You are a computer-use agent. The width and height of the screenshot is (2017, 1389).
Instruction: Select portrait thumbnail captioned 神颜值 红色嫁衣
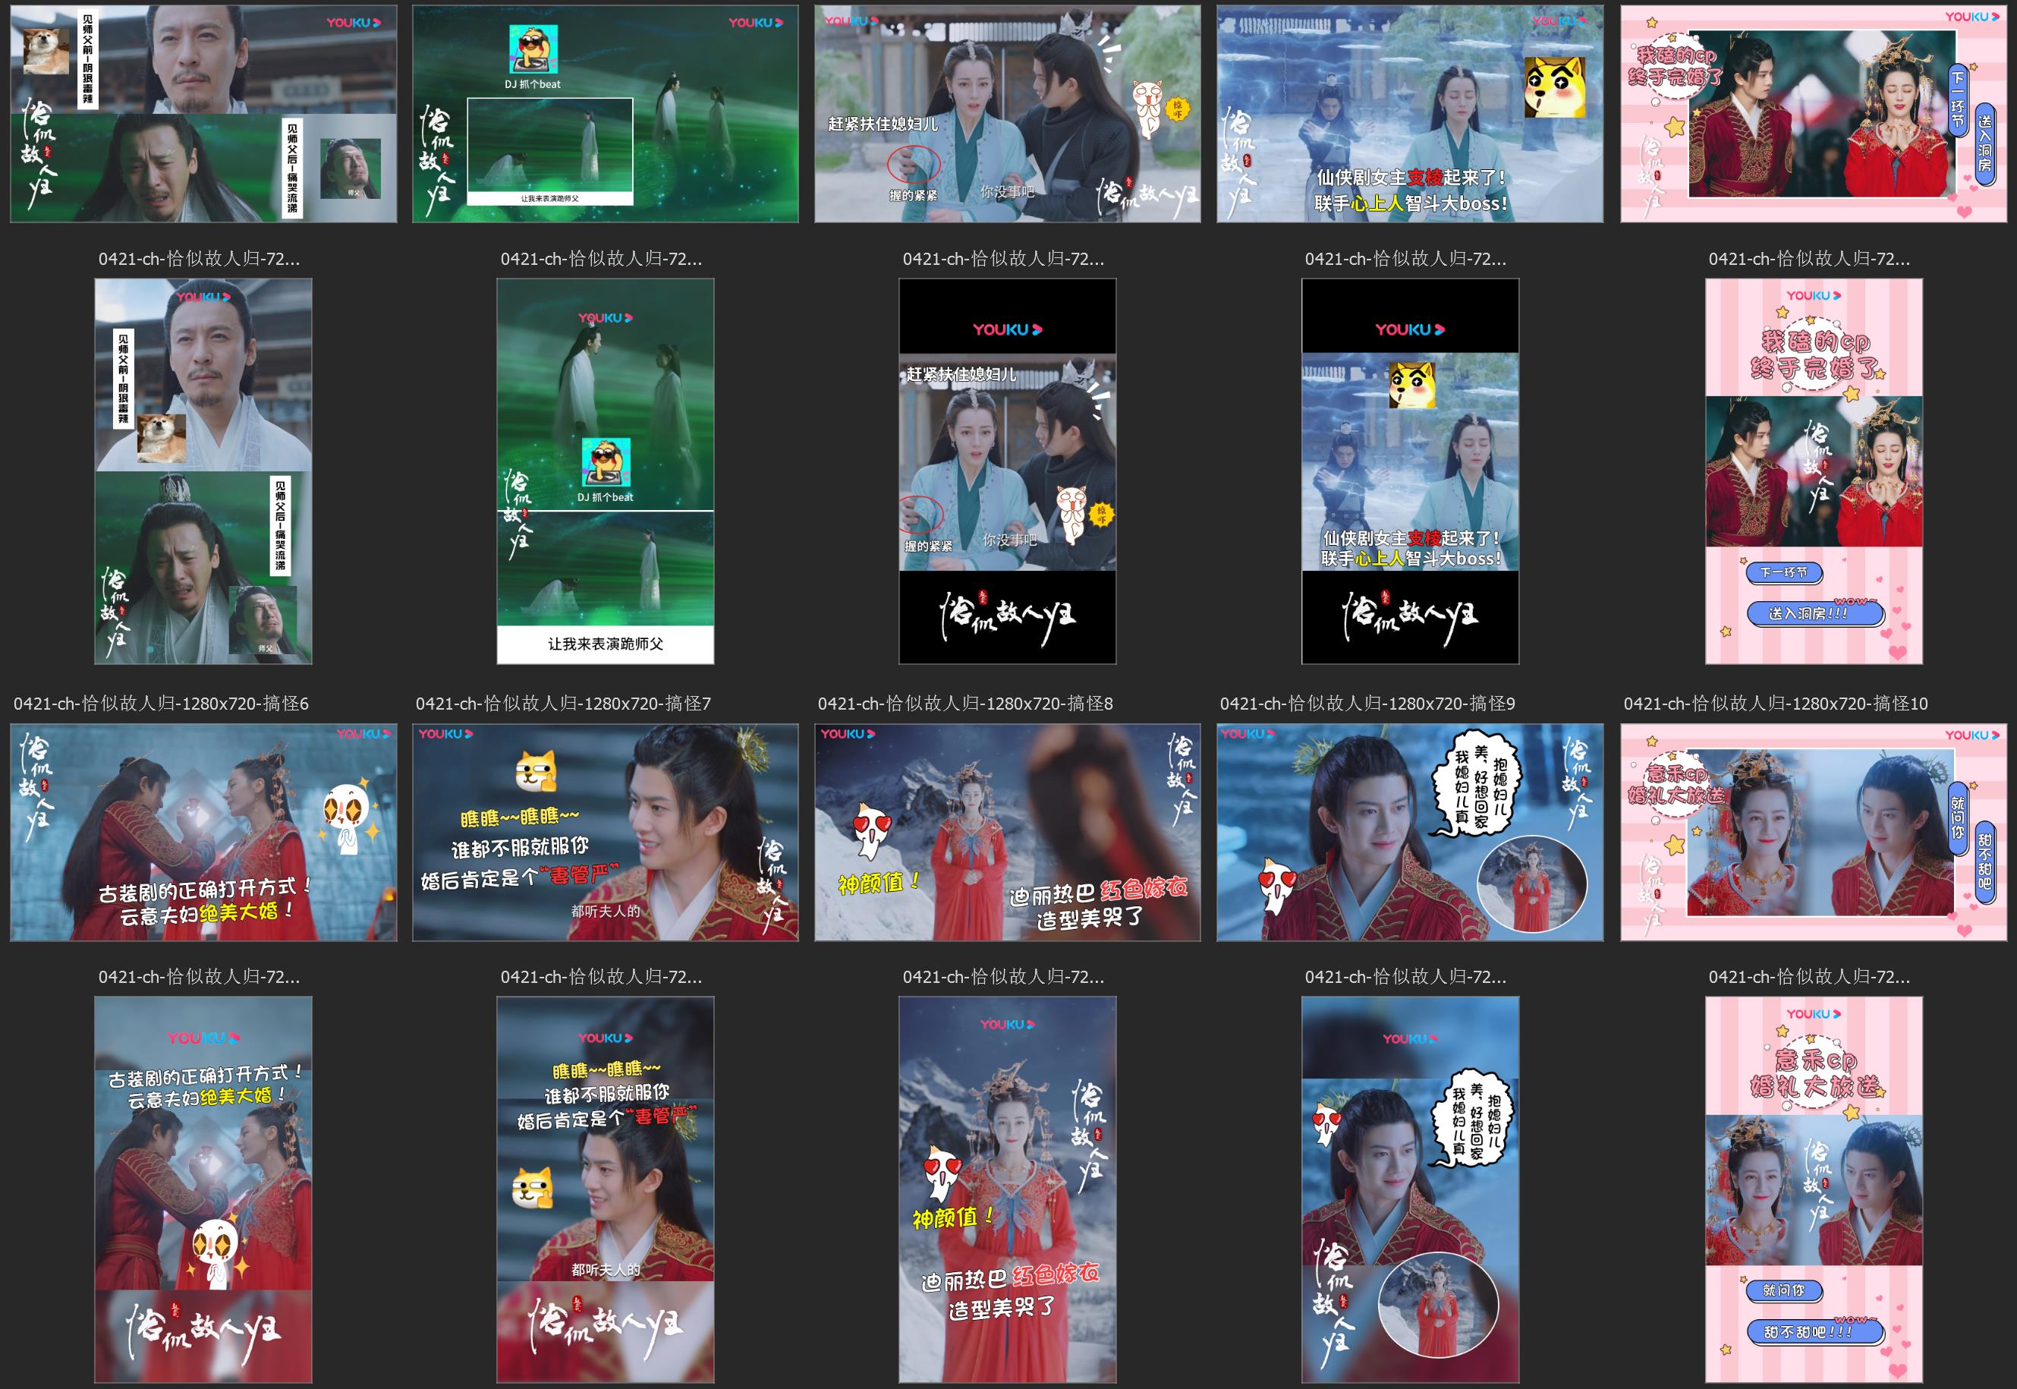1008,1189
